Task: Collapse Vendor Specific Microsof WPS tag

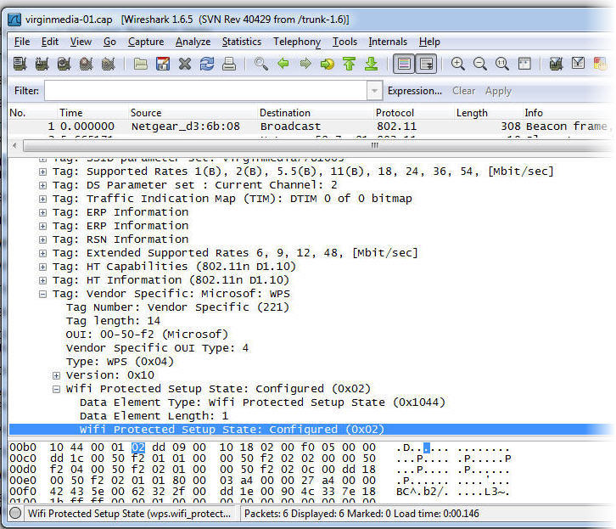Action: pyautogui.click(x=42, y=294)
